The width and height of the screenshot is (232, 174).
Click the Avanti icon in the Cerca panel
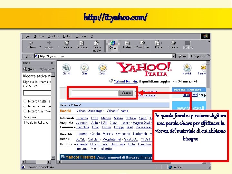point(41,69)
